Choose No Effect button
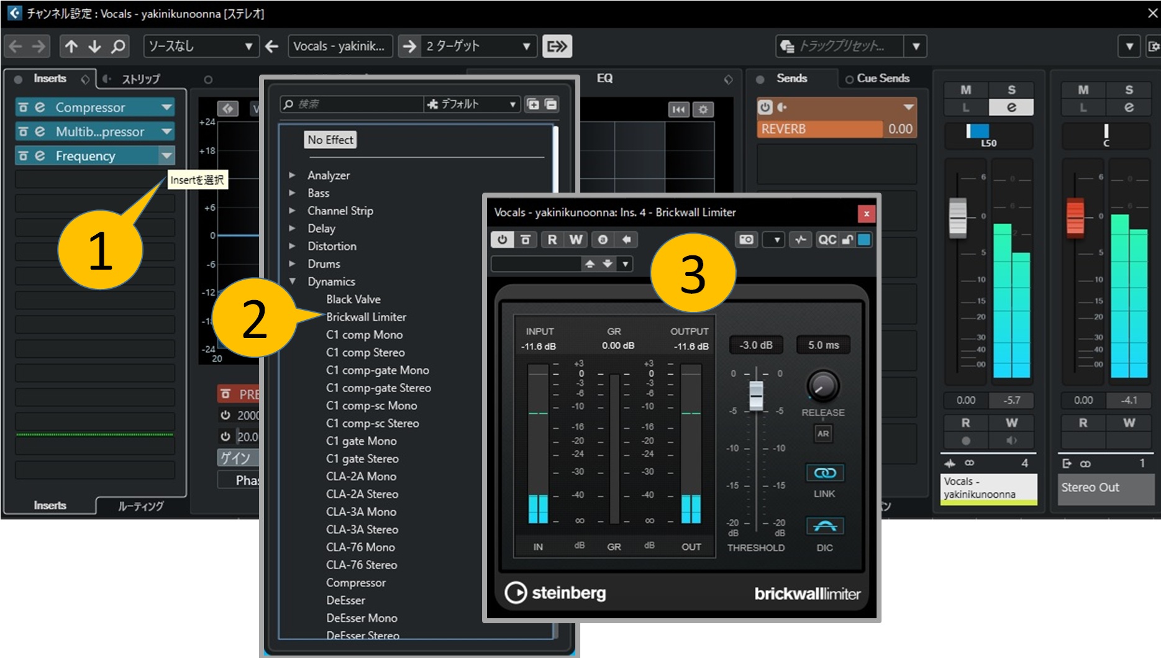The width and height of the screenshot is (1161, 658). coord(330,140)
